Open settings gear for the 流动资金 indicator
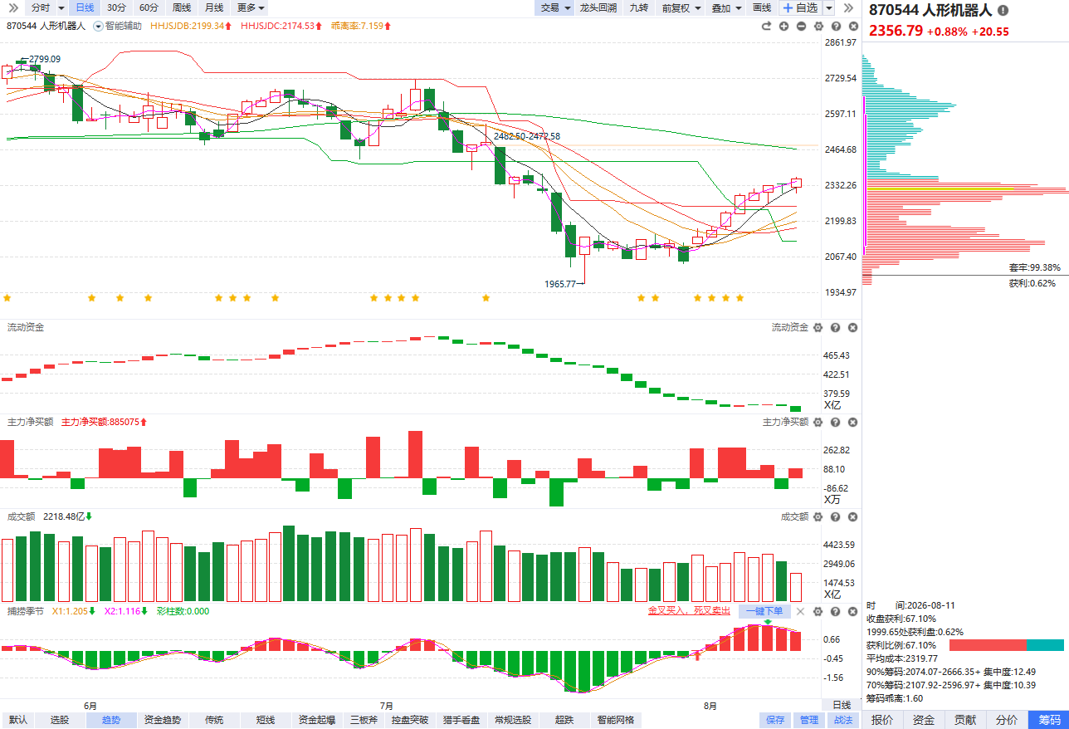This screenshot has width=1069, height=729. point(818,328)
